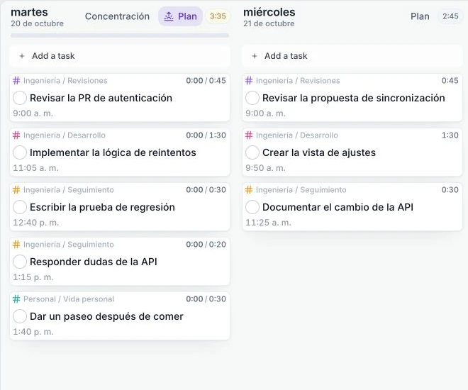Mark Dar un paseo después de comer done
This screenshot has width=468, height=390.
pos(20,316)
